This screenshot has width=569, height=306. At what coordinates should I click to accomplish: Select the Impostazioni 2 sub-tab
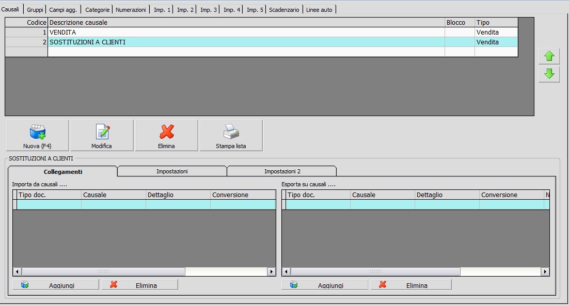(x=282, y=171)
